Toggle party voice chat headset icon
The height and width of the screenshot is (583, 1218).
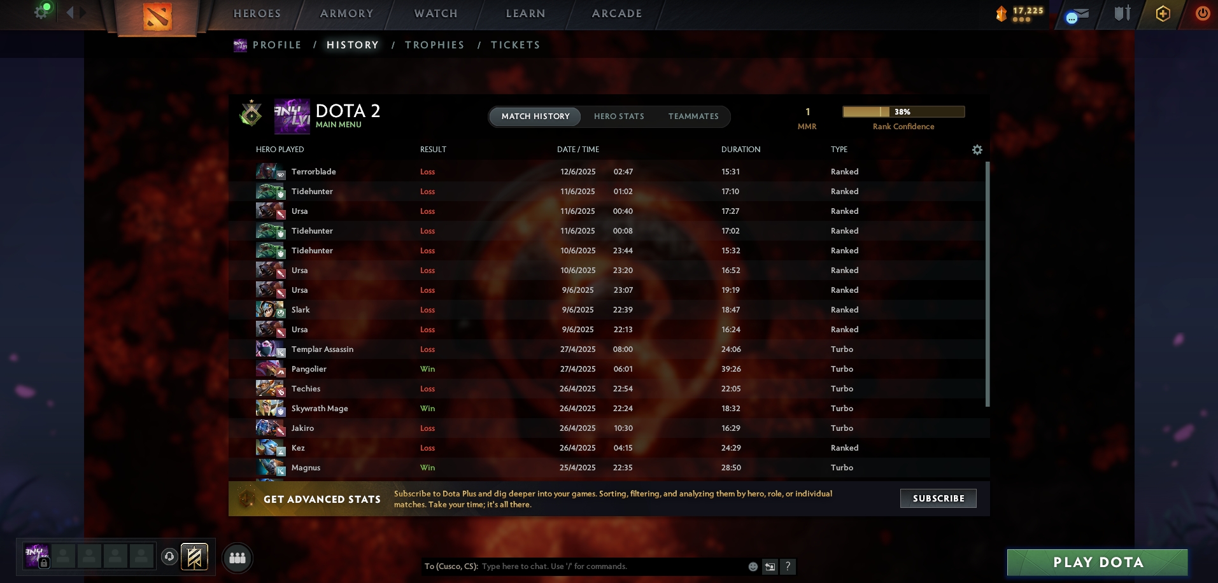coord(169,557)
